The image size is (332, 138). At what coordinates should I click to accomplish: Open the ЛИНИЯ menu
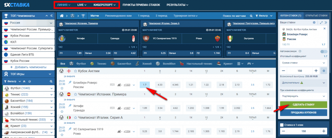tap(64, 5)
